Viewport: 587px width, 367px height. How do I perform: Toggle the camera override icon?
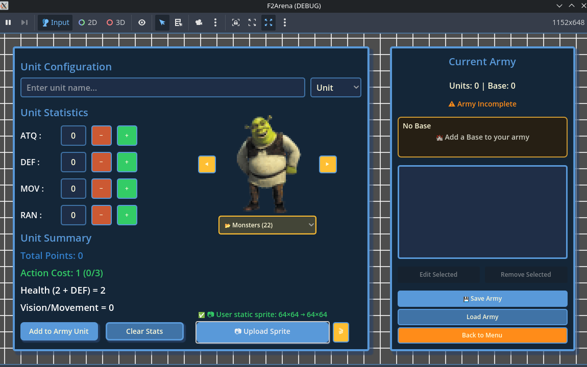(199, 22)
